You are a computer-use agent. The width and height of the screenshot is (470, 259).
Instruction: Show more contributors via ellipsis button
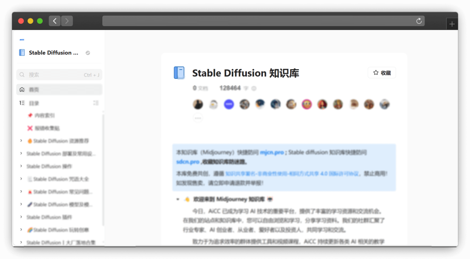tap(198, 118)
